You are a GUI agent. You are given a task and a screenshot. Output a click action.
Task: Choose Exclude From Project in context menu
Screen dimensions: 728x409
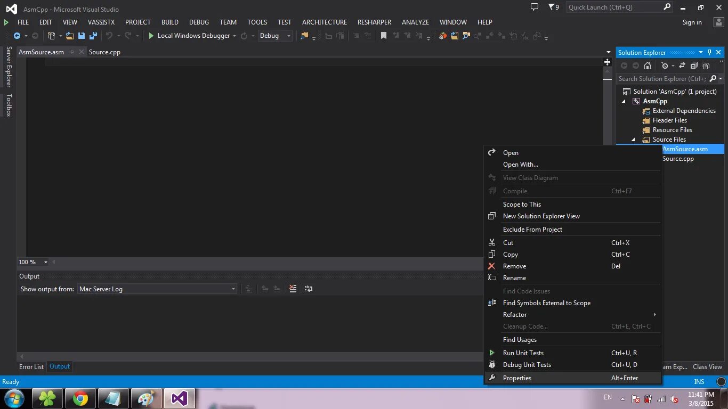tap(573, 230)
